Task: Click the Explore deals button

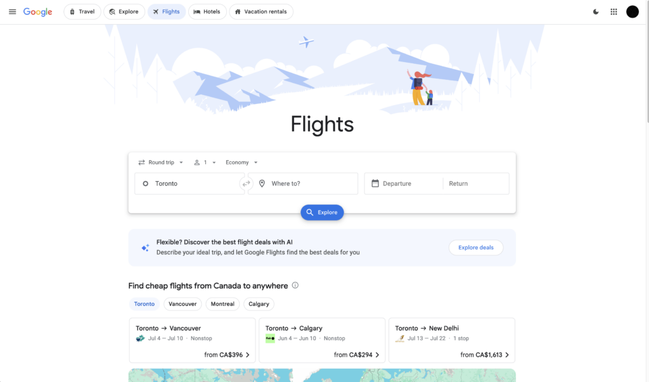Action: tap(476, 248)
